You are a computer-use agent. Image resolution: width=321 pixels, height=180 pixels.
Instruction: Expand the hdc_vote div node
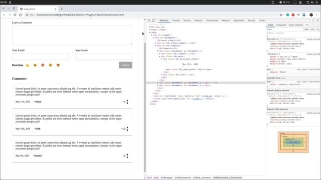(162, 74)
